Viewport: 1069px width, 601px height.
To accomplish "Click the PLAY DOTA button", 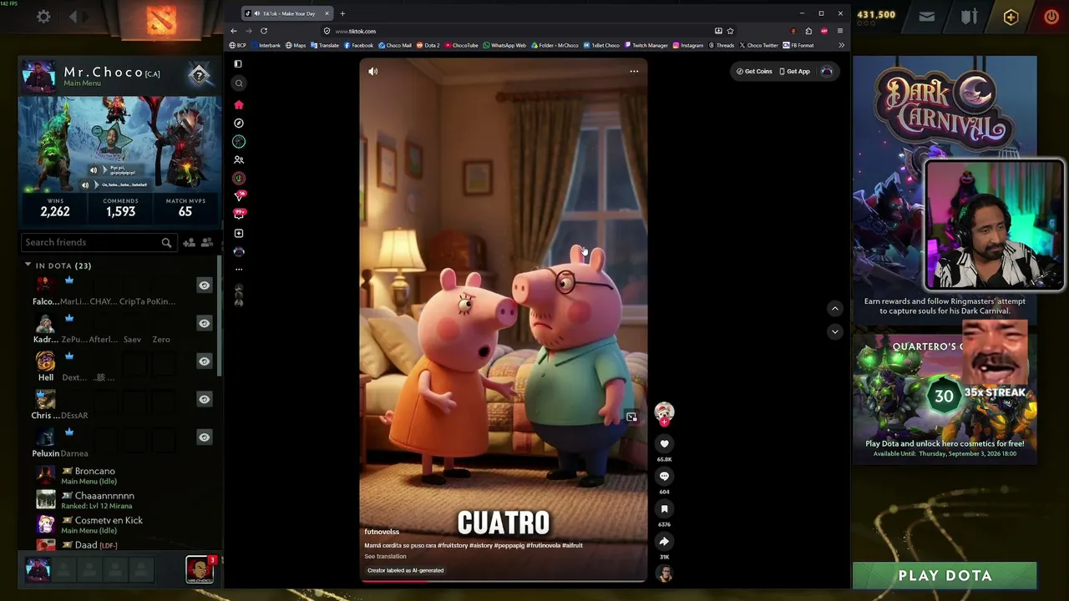I will [x=945, y=575].
